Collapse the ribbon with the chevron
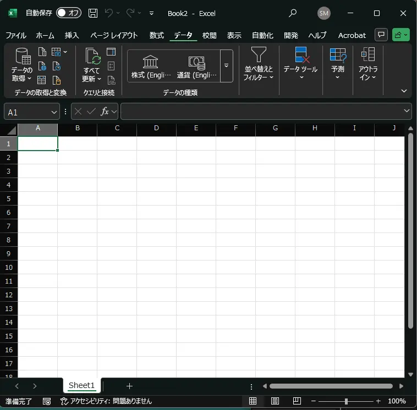 (404, 91)
